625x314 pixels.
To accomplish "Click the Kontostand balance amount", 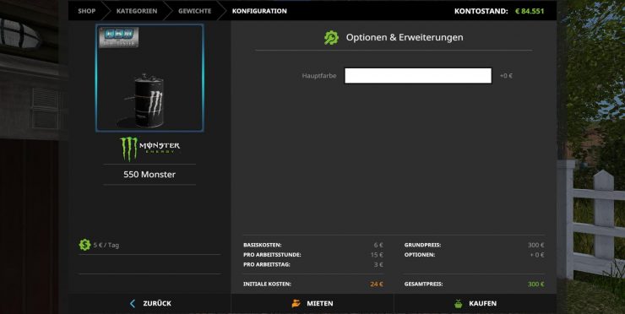I will [530, 11].
